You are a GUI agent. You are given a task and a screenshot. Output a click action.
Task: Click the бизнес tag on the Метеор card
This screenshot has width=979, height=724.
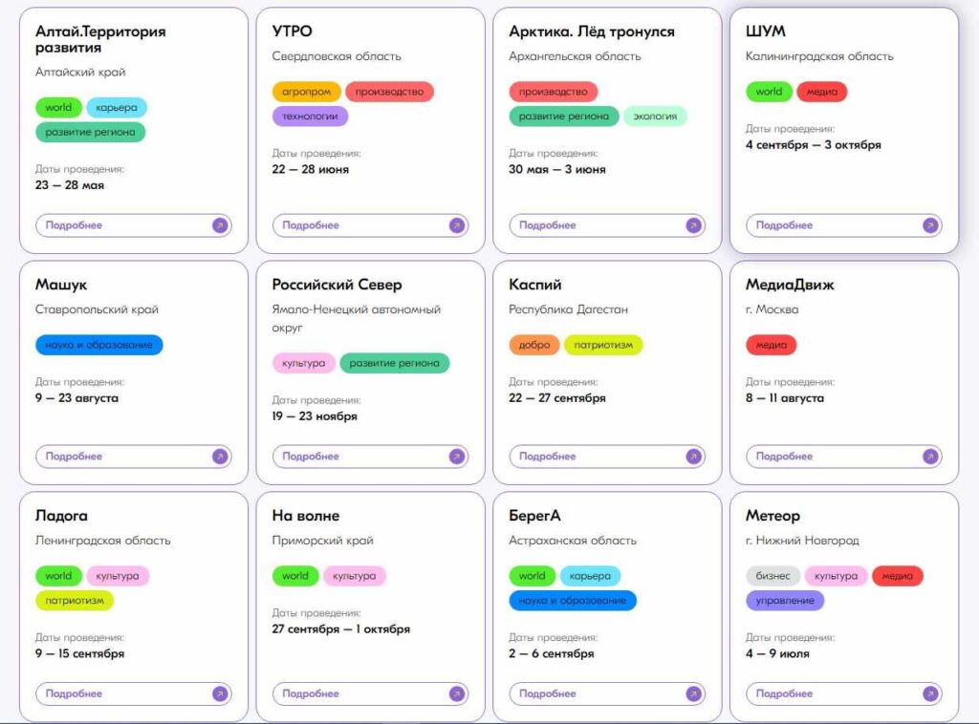[x=772, y=576]
